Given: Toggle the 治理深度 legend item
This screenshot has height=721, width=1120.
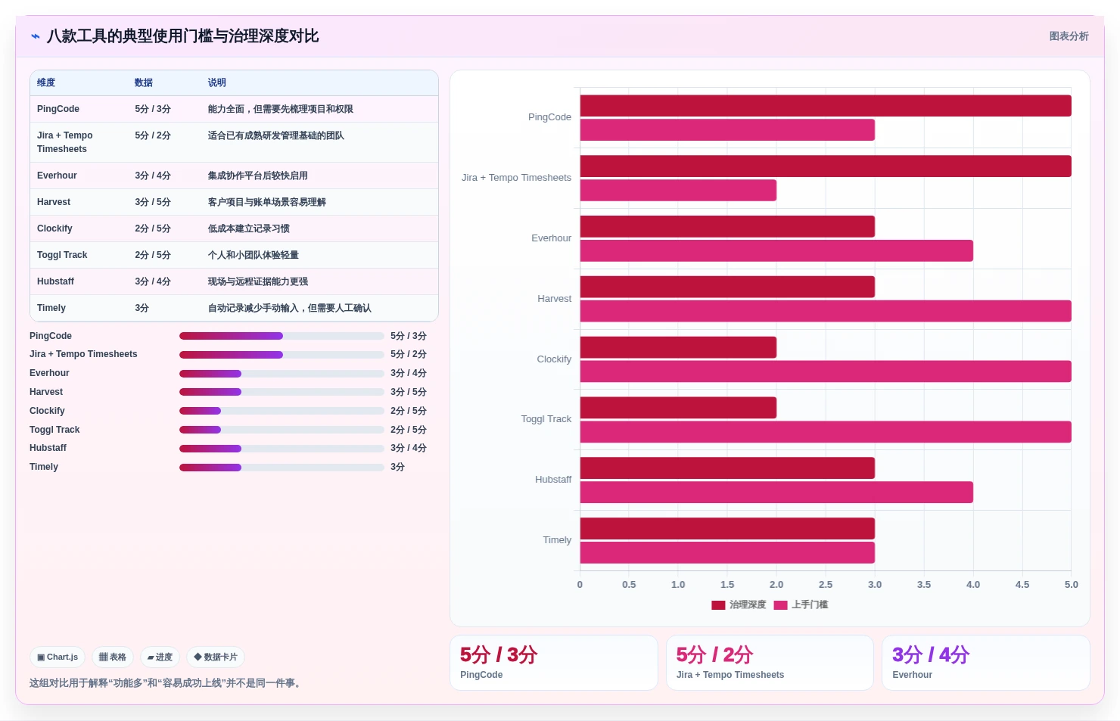Looking at the screenshot, I should [x=739, y=604].
